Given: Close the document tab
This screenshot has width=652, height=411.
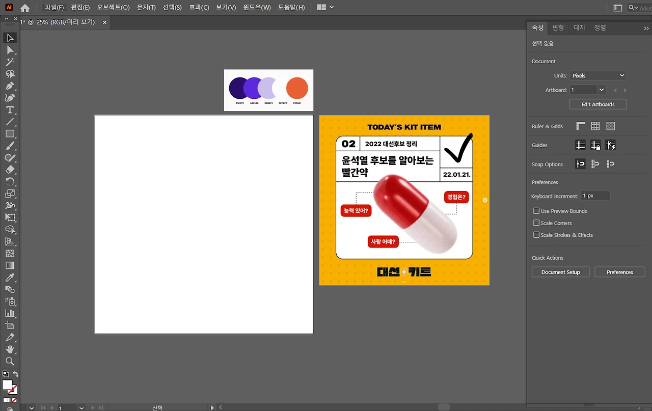Looking at the screenshot, I should coord(104,22).
